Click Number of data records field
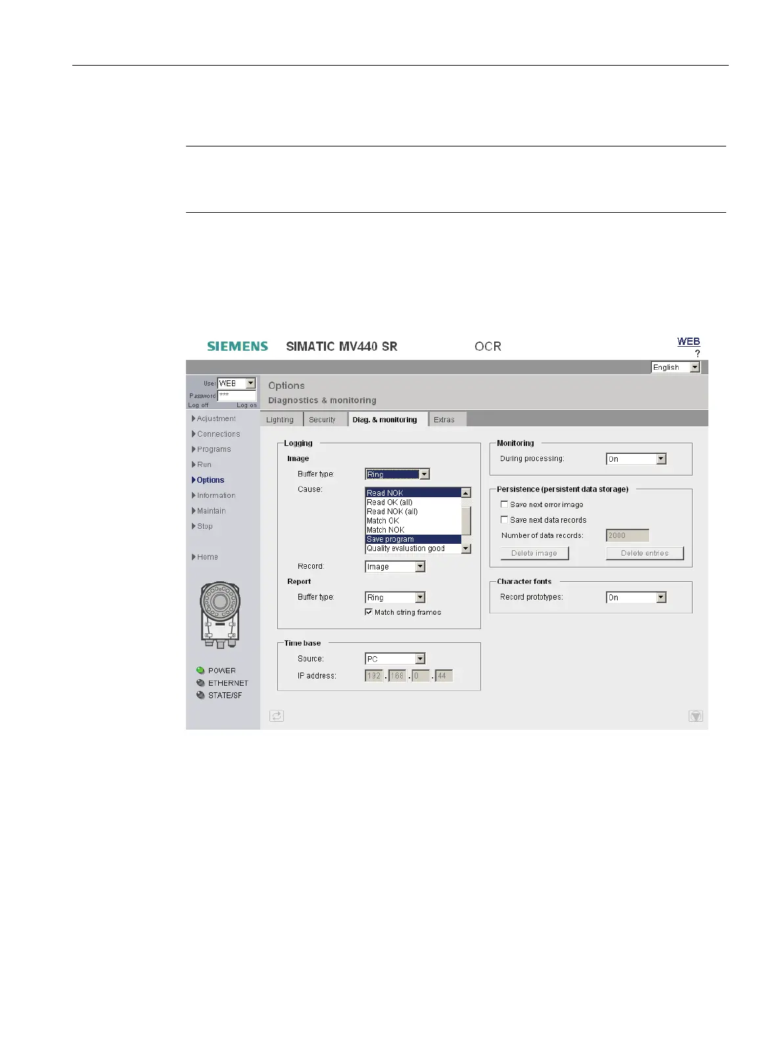The image size is (782, 1043). (x=628, y=535)
